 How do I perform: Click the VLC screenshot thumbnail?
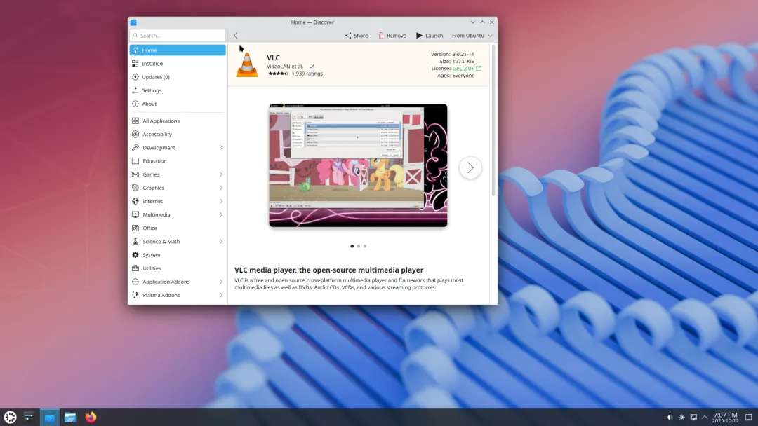358,165
